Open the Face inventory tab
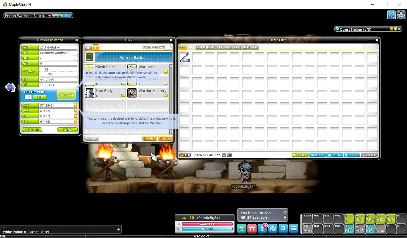 tap(245, 47)
